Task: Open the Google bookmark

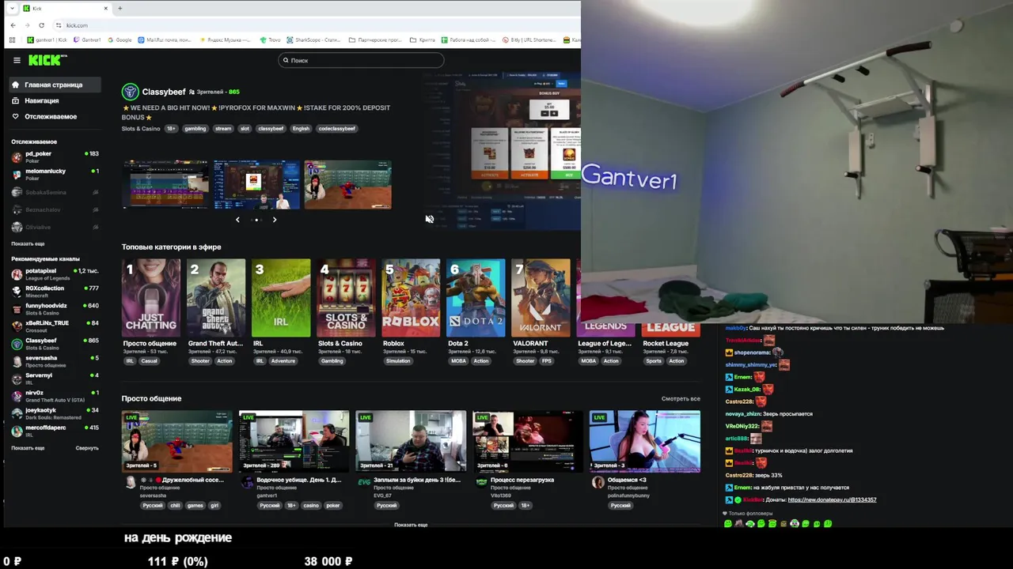Action: click(120, 40)
